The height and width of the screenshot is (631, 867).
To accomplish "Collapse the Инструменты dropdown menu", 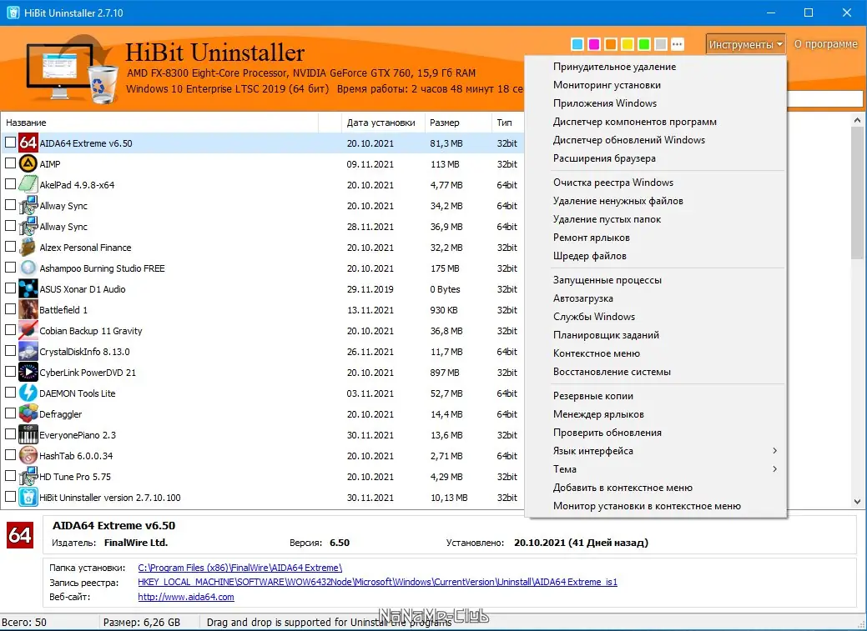I will [745, 44].
